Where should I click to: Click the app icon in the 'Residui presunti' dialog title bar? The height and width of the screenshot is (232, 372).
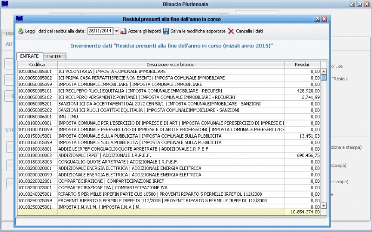pyautogui.click(x=20, y=19)
